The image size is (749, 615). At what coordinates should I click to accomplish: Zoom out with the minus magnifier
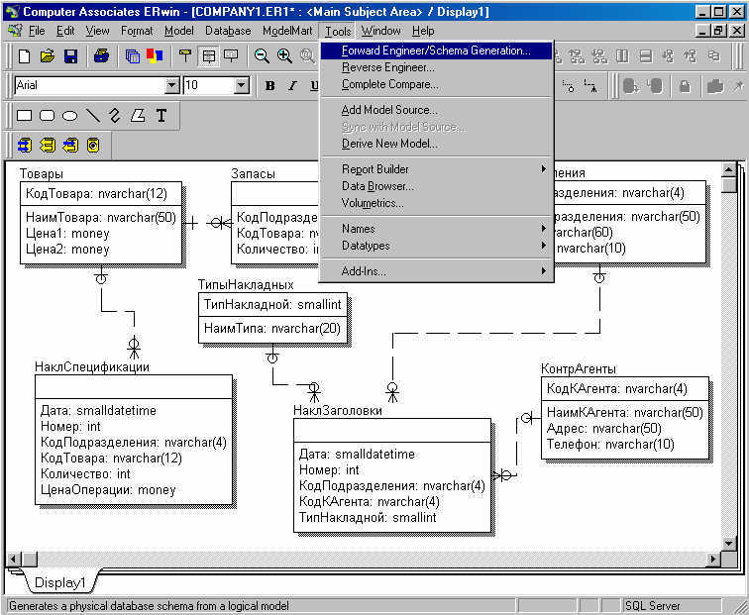pyautogui.click(x=262, y=56)
